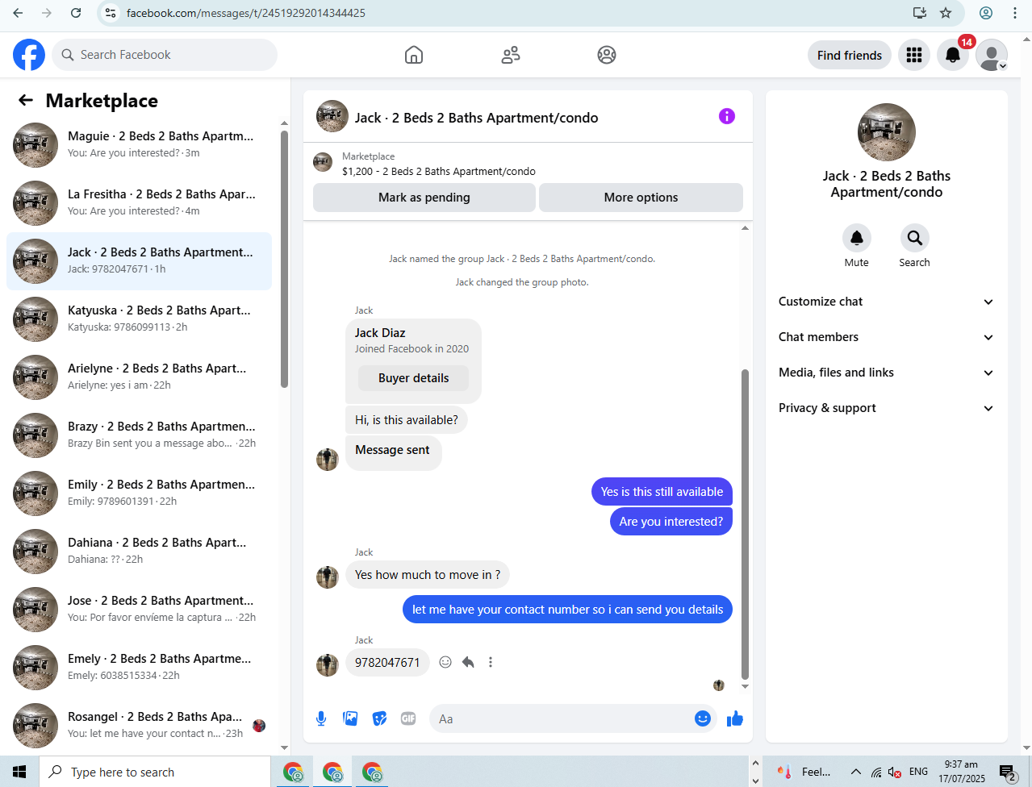Search in conversation magnifier icon
Viewport: 1032px width, 787px height.
(914, 238)
